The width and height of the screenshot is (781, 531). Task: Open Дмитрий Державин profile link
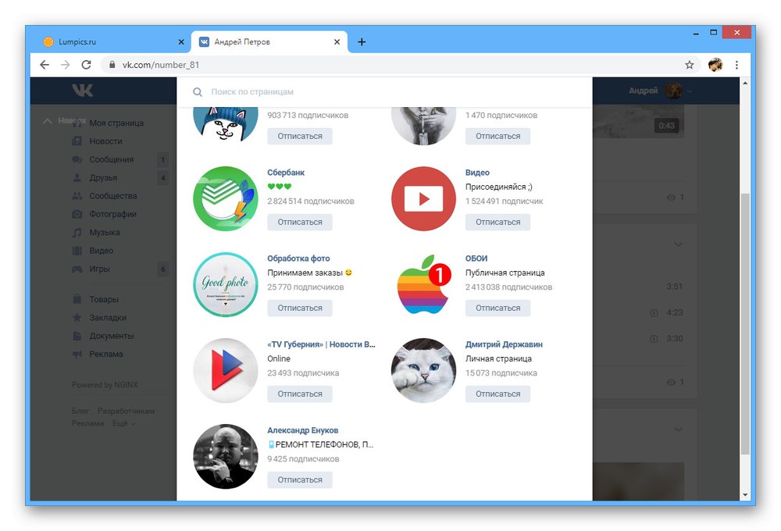[x=504, y=344]
